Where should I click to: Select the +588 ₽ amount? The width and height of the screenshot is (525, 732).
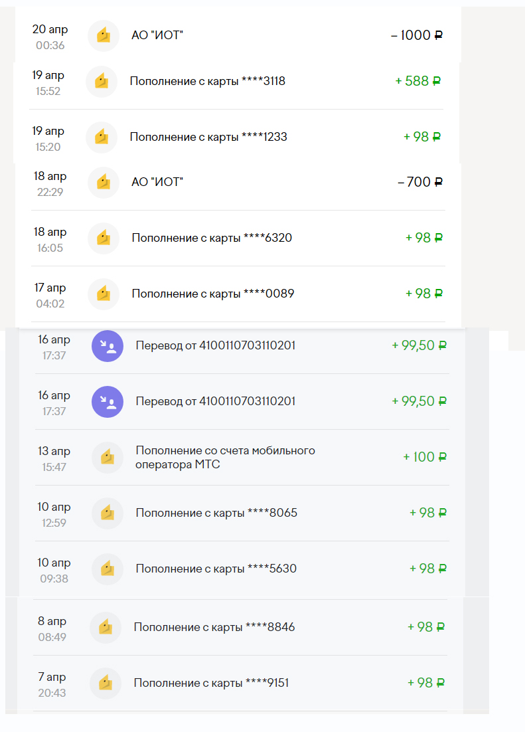click(x=417, y=81)
